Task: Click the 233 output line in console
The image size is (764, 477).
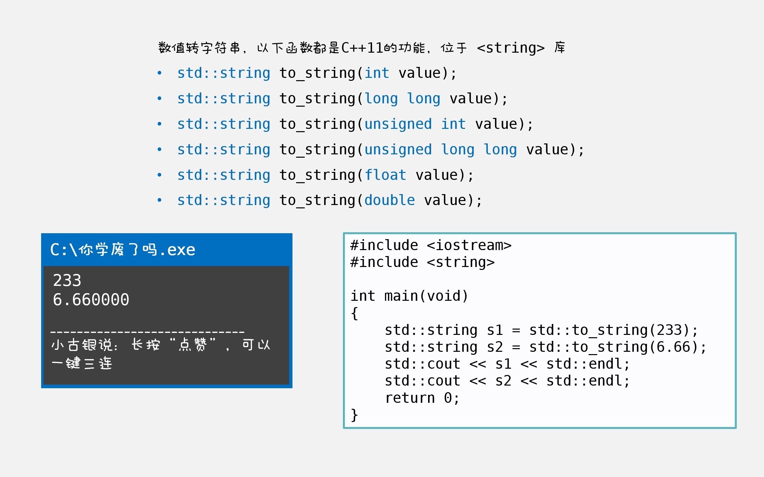Action: tap(67, 280)
